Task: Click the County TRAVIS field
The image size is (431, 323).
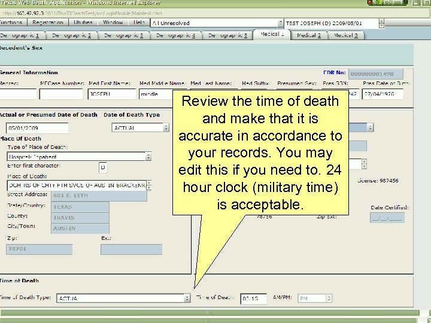Action: pyautogui.click(x=80, y=218)
